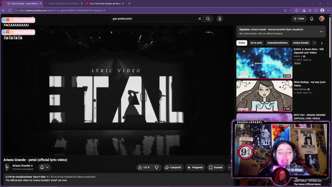Open the browser extensions puzzle icon
The height and width of the screenshot is (187, 332).
coord(297,10)
